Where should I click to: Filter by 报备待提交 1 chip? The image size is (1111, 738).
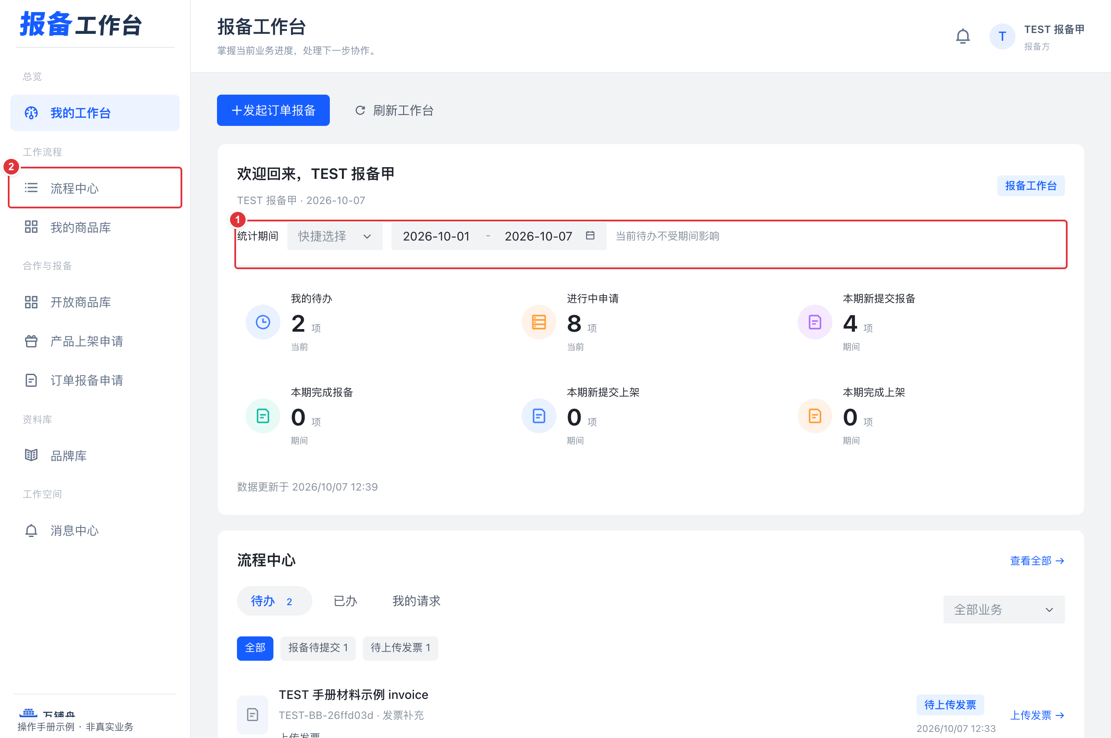pos(318,648)
